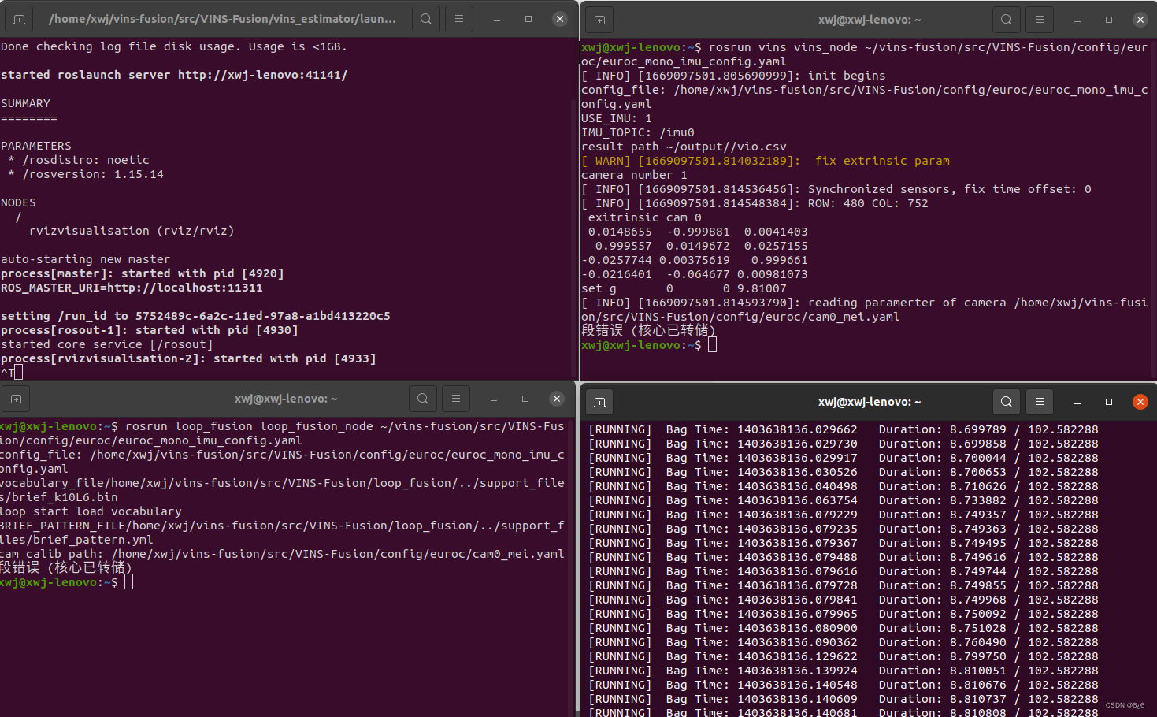Close the rosbag playback terminal with orange button
This screenshot has height=717, width=1157.
(x=1140, y=402)
